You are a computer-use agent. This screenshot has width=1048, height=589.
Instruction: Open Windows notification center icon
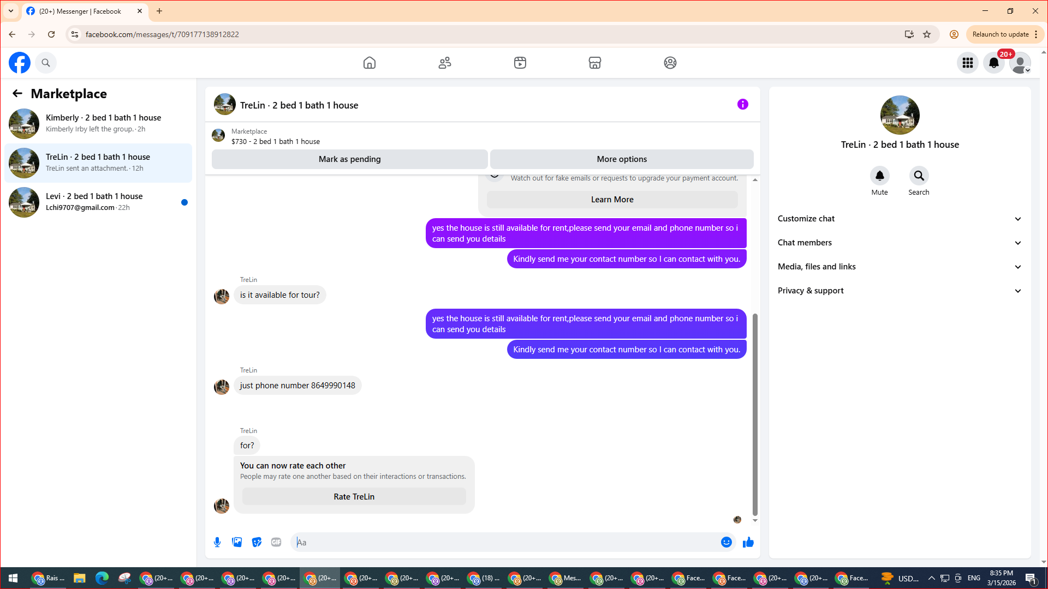pos(1031,578)
